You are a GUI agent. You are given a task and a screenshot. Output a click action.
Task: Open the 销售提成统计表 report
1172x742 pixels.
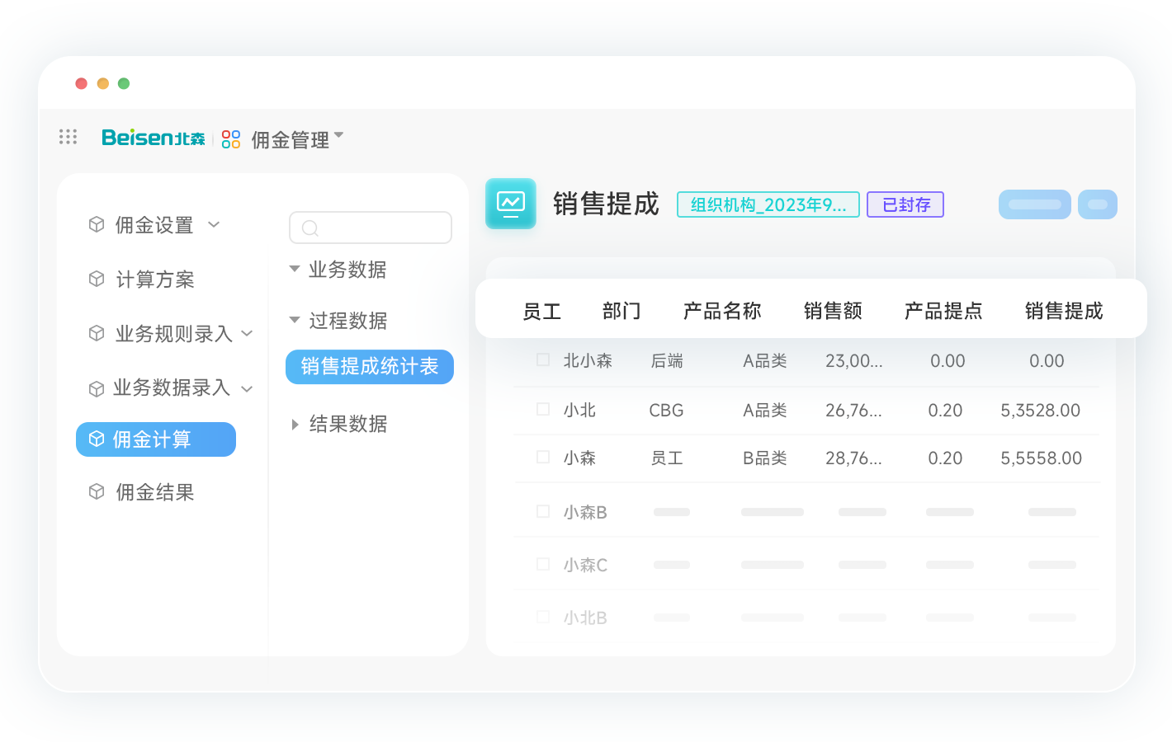click(x=369, y=367)
